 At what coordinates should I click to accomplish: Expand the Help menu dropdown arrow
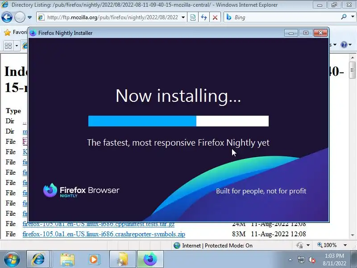click(x=350, y=45)
